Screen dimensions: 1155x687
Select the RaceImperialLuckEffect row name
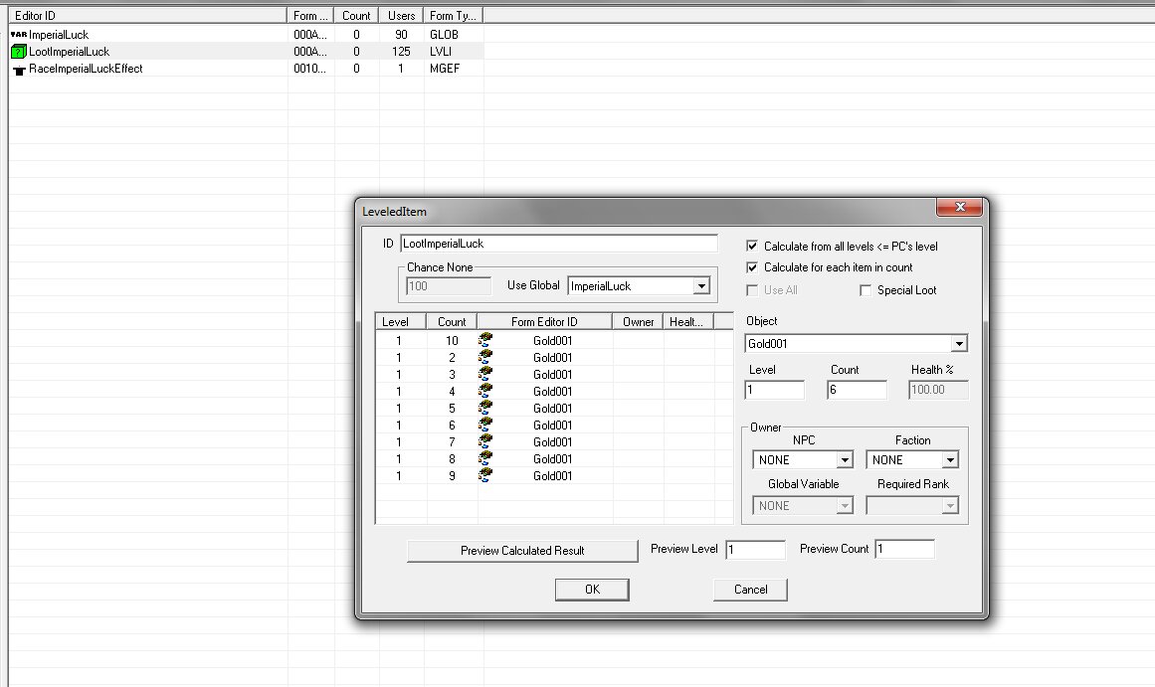point(86,69)
